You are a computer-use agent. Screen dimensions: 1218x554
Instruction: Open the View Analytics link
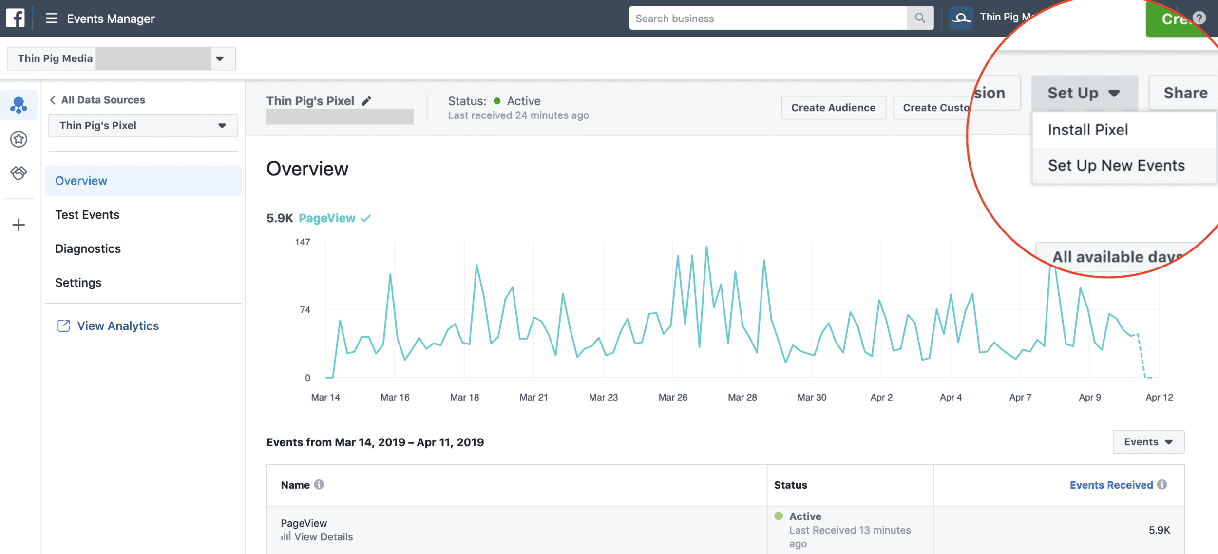[x=117, y=326]
